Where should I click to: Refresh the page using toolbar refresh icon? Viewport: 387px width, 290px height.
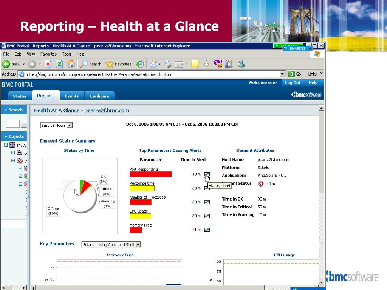[59, 64]
